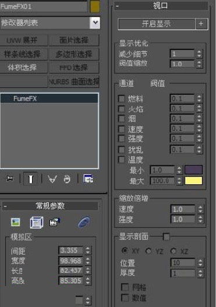
Task: Click the FumeFX icon next to box icon
Action: (55, 222)
